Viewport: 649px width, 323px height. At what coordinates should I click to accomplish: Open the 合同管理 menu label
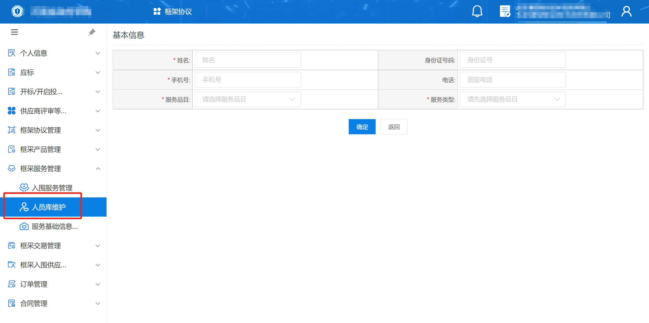[34, 303]
